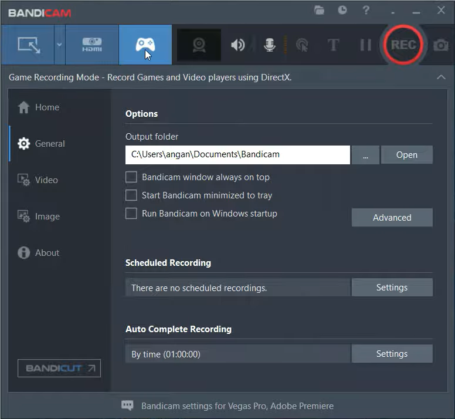Open output folder icon in title bar
The height and width of the screenshot is (419, 455).
click(319, 11)
